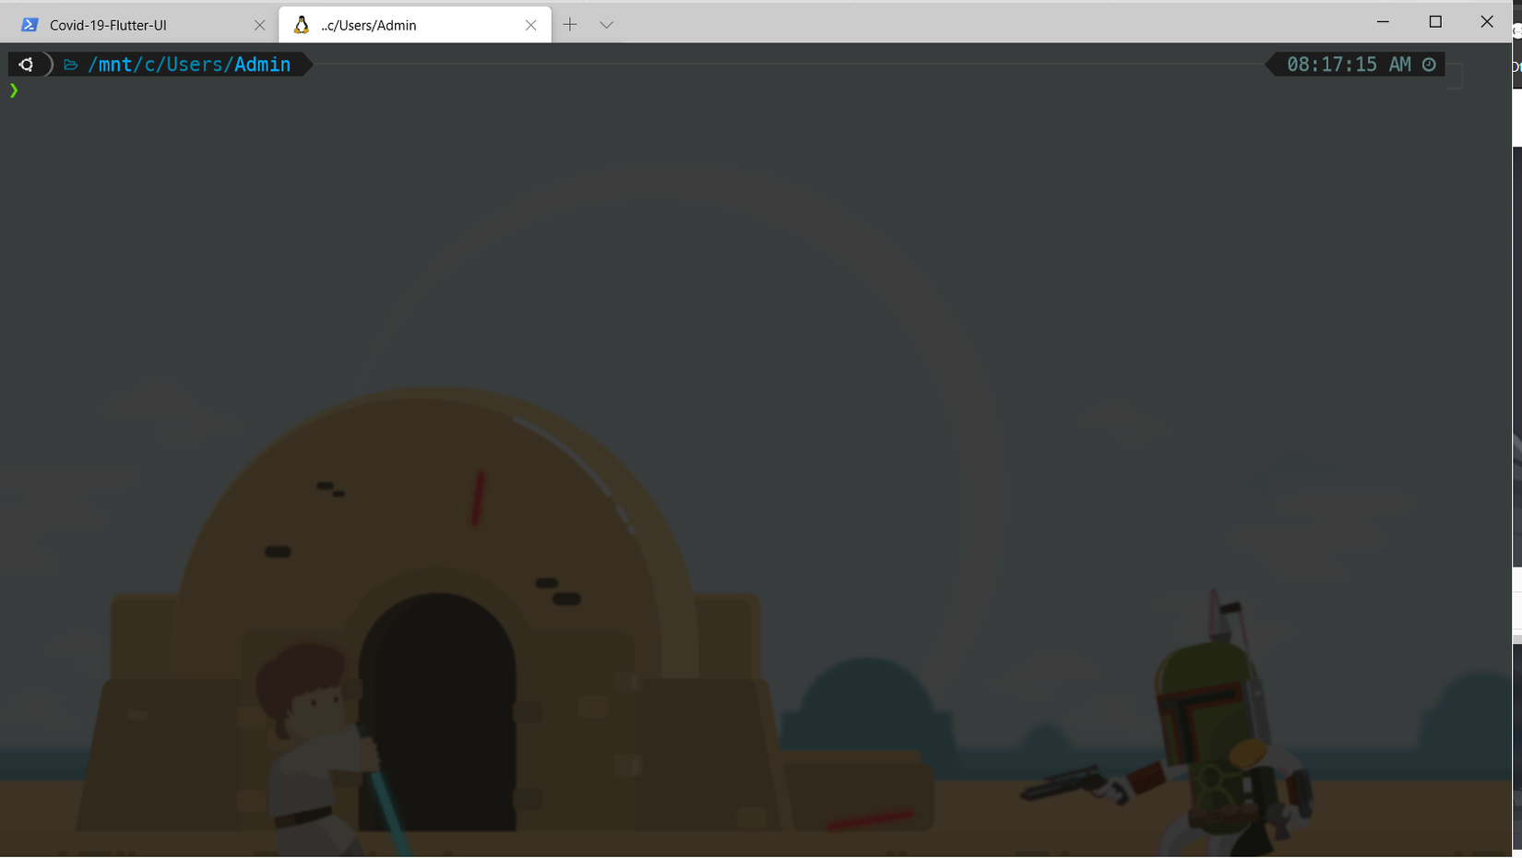Click the Ubuntu logo in the prompt
This screenshot has width=1522, height=858.
26,65
